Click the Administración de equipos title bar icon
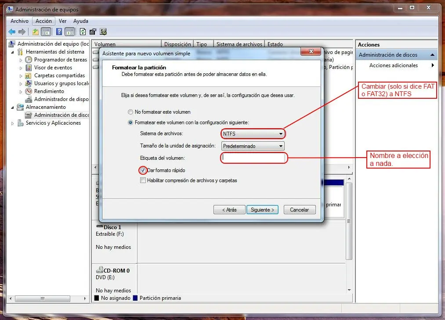 coord(10,9)
